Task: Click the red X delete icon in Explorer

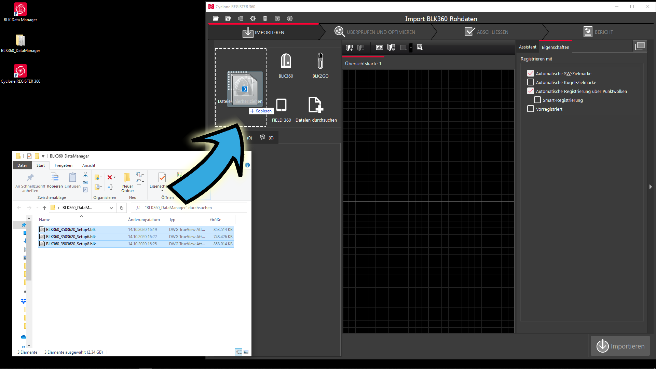Action: (x=110, y=177)
